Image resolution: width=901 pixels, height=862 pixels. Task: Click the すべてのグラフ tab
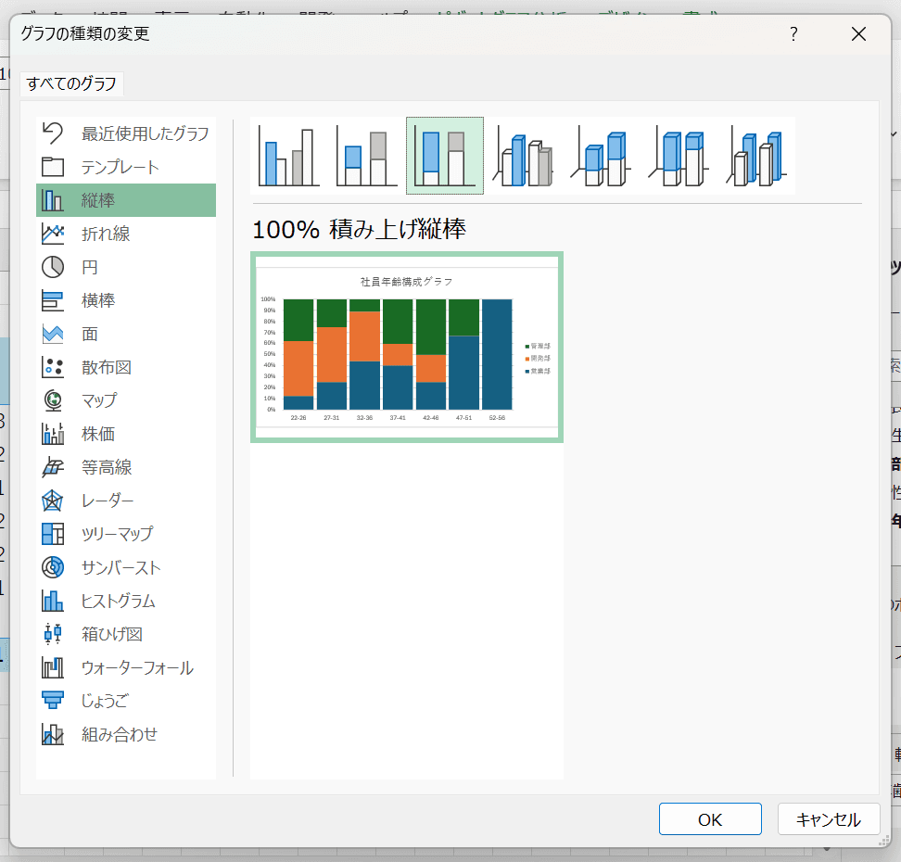click(x=72, y=84)
